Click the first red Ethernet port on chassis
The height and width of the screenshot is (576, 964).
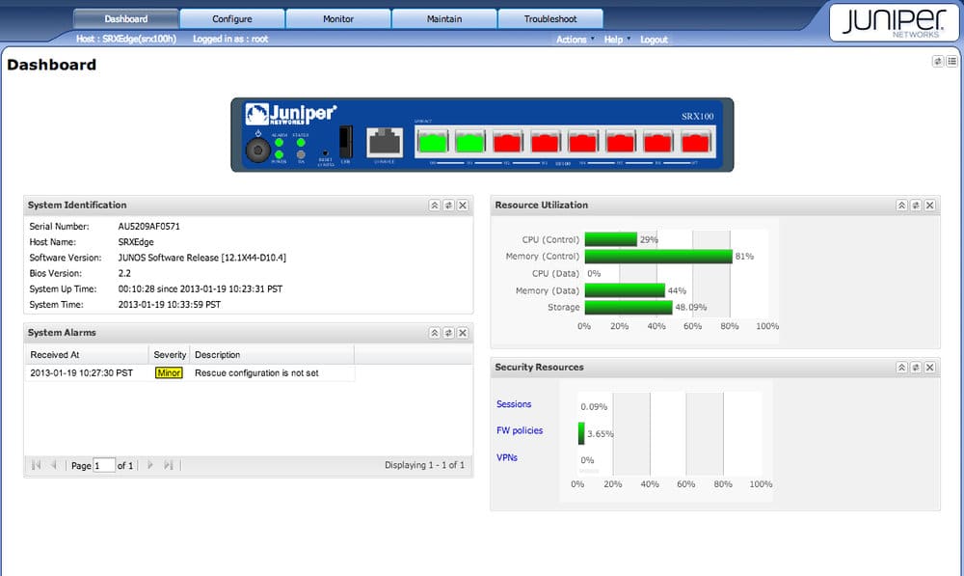(508, 142)
